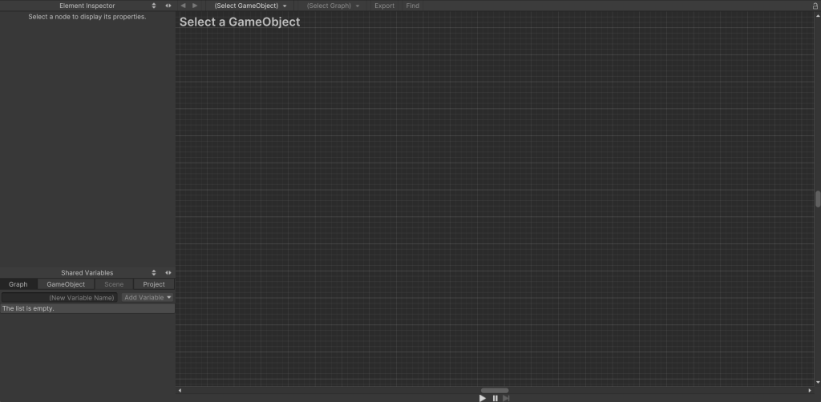Viewport: 821px width, 402px height.
Task: Click Element Inspector left-right arrows icon
Action: pyautogui.click(x=168, y=6)
